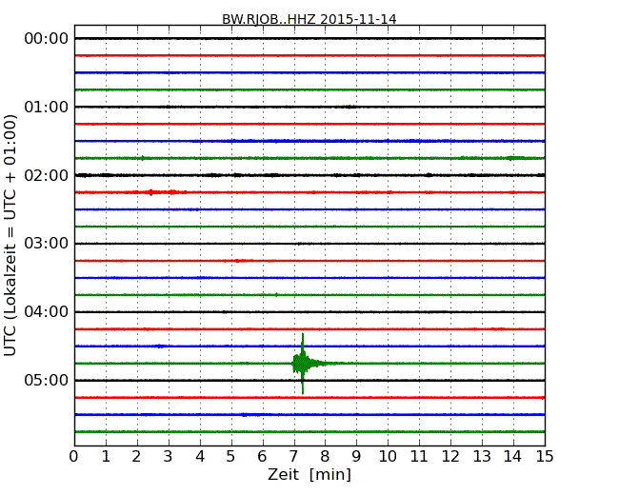Click the red trace disturbance after 02:00
The image size is (619, 495).
pyautogui.click(x=162, y=192)
